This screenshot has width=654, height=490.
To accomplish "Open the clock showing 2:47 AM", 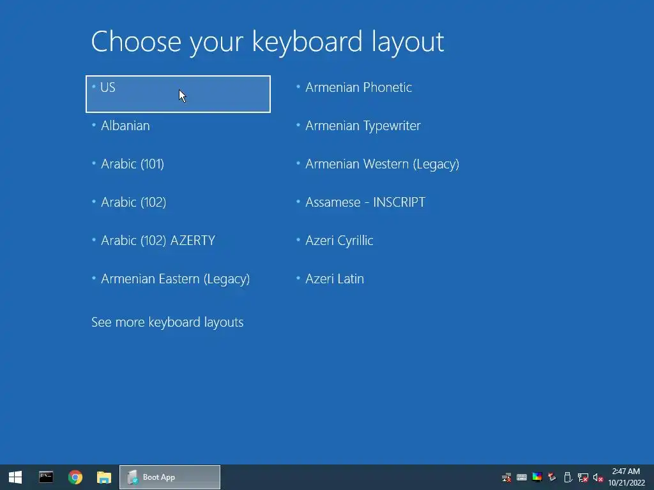I will coord(626,477).
